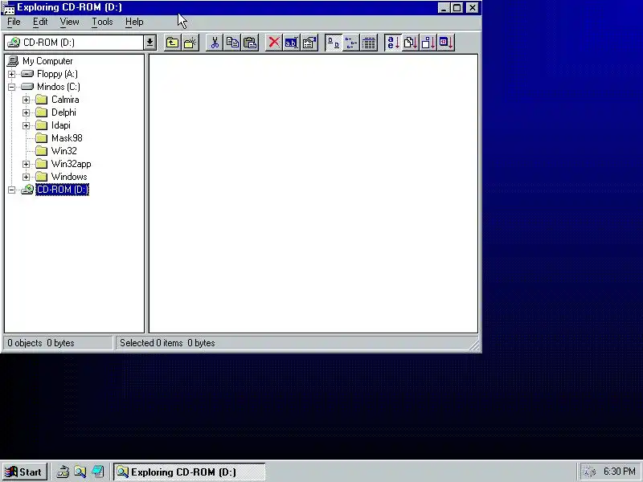Click Exploring CD-ROM (D:) taskbar button
The width and height of the screenshot is (643, 482).
click(189, 472)
